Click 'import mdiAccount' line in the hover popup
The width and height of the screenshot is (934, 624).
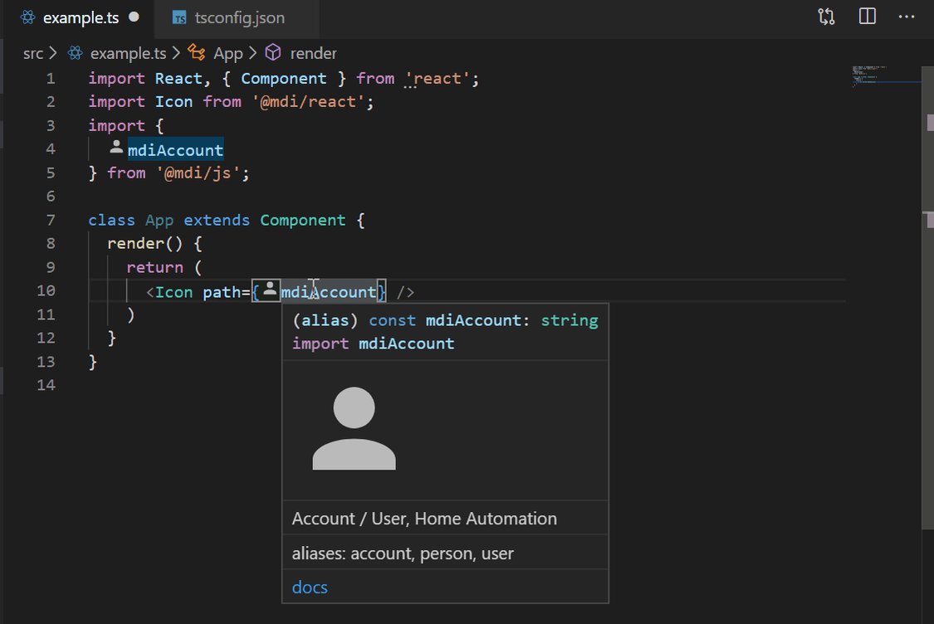(x=373, y=344)
